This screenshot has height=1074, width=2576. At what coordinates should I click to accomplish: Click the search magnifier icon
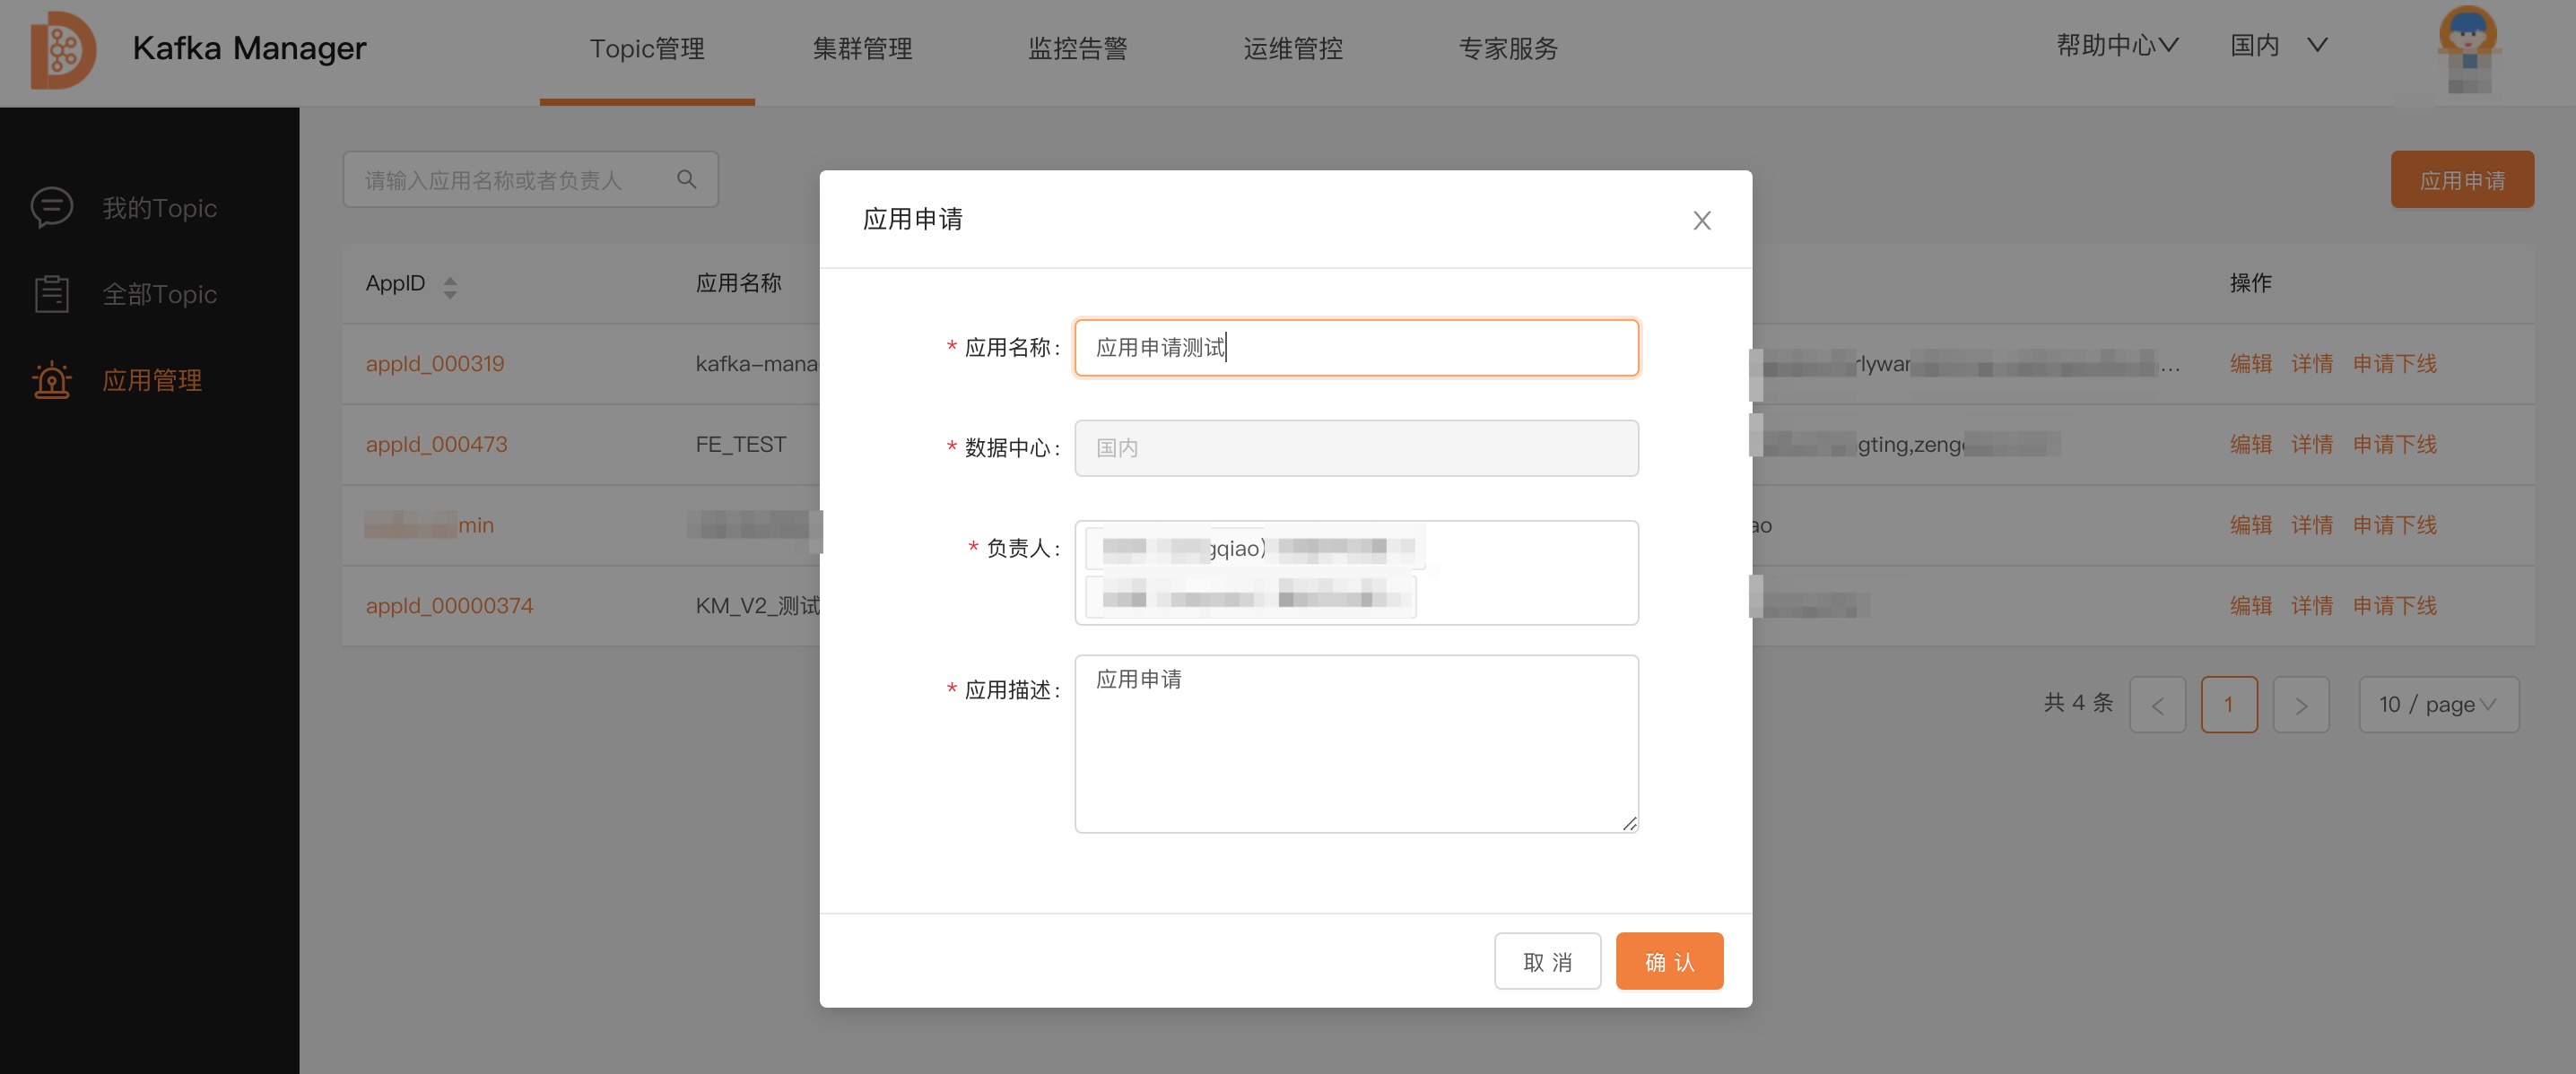tap(687, 178)
